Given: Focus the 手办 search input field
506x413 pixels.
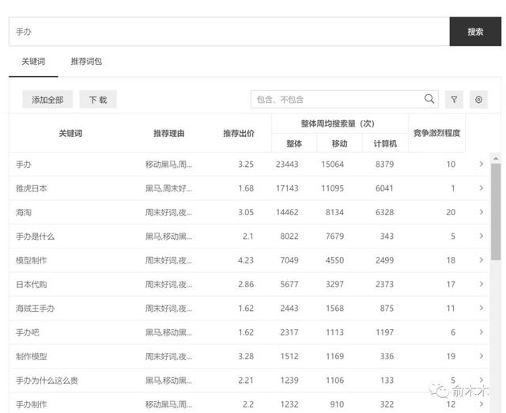Looking at the screenshot, I should (x=229, y=32).
